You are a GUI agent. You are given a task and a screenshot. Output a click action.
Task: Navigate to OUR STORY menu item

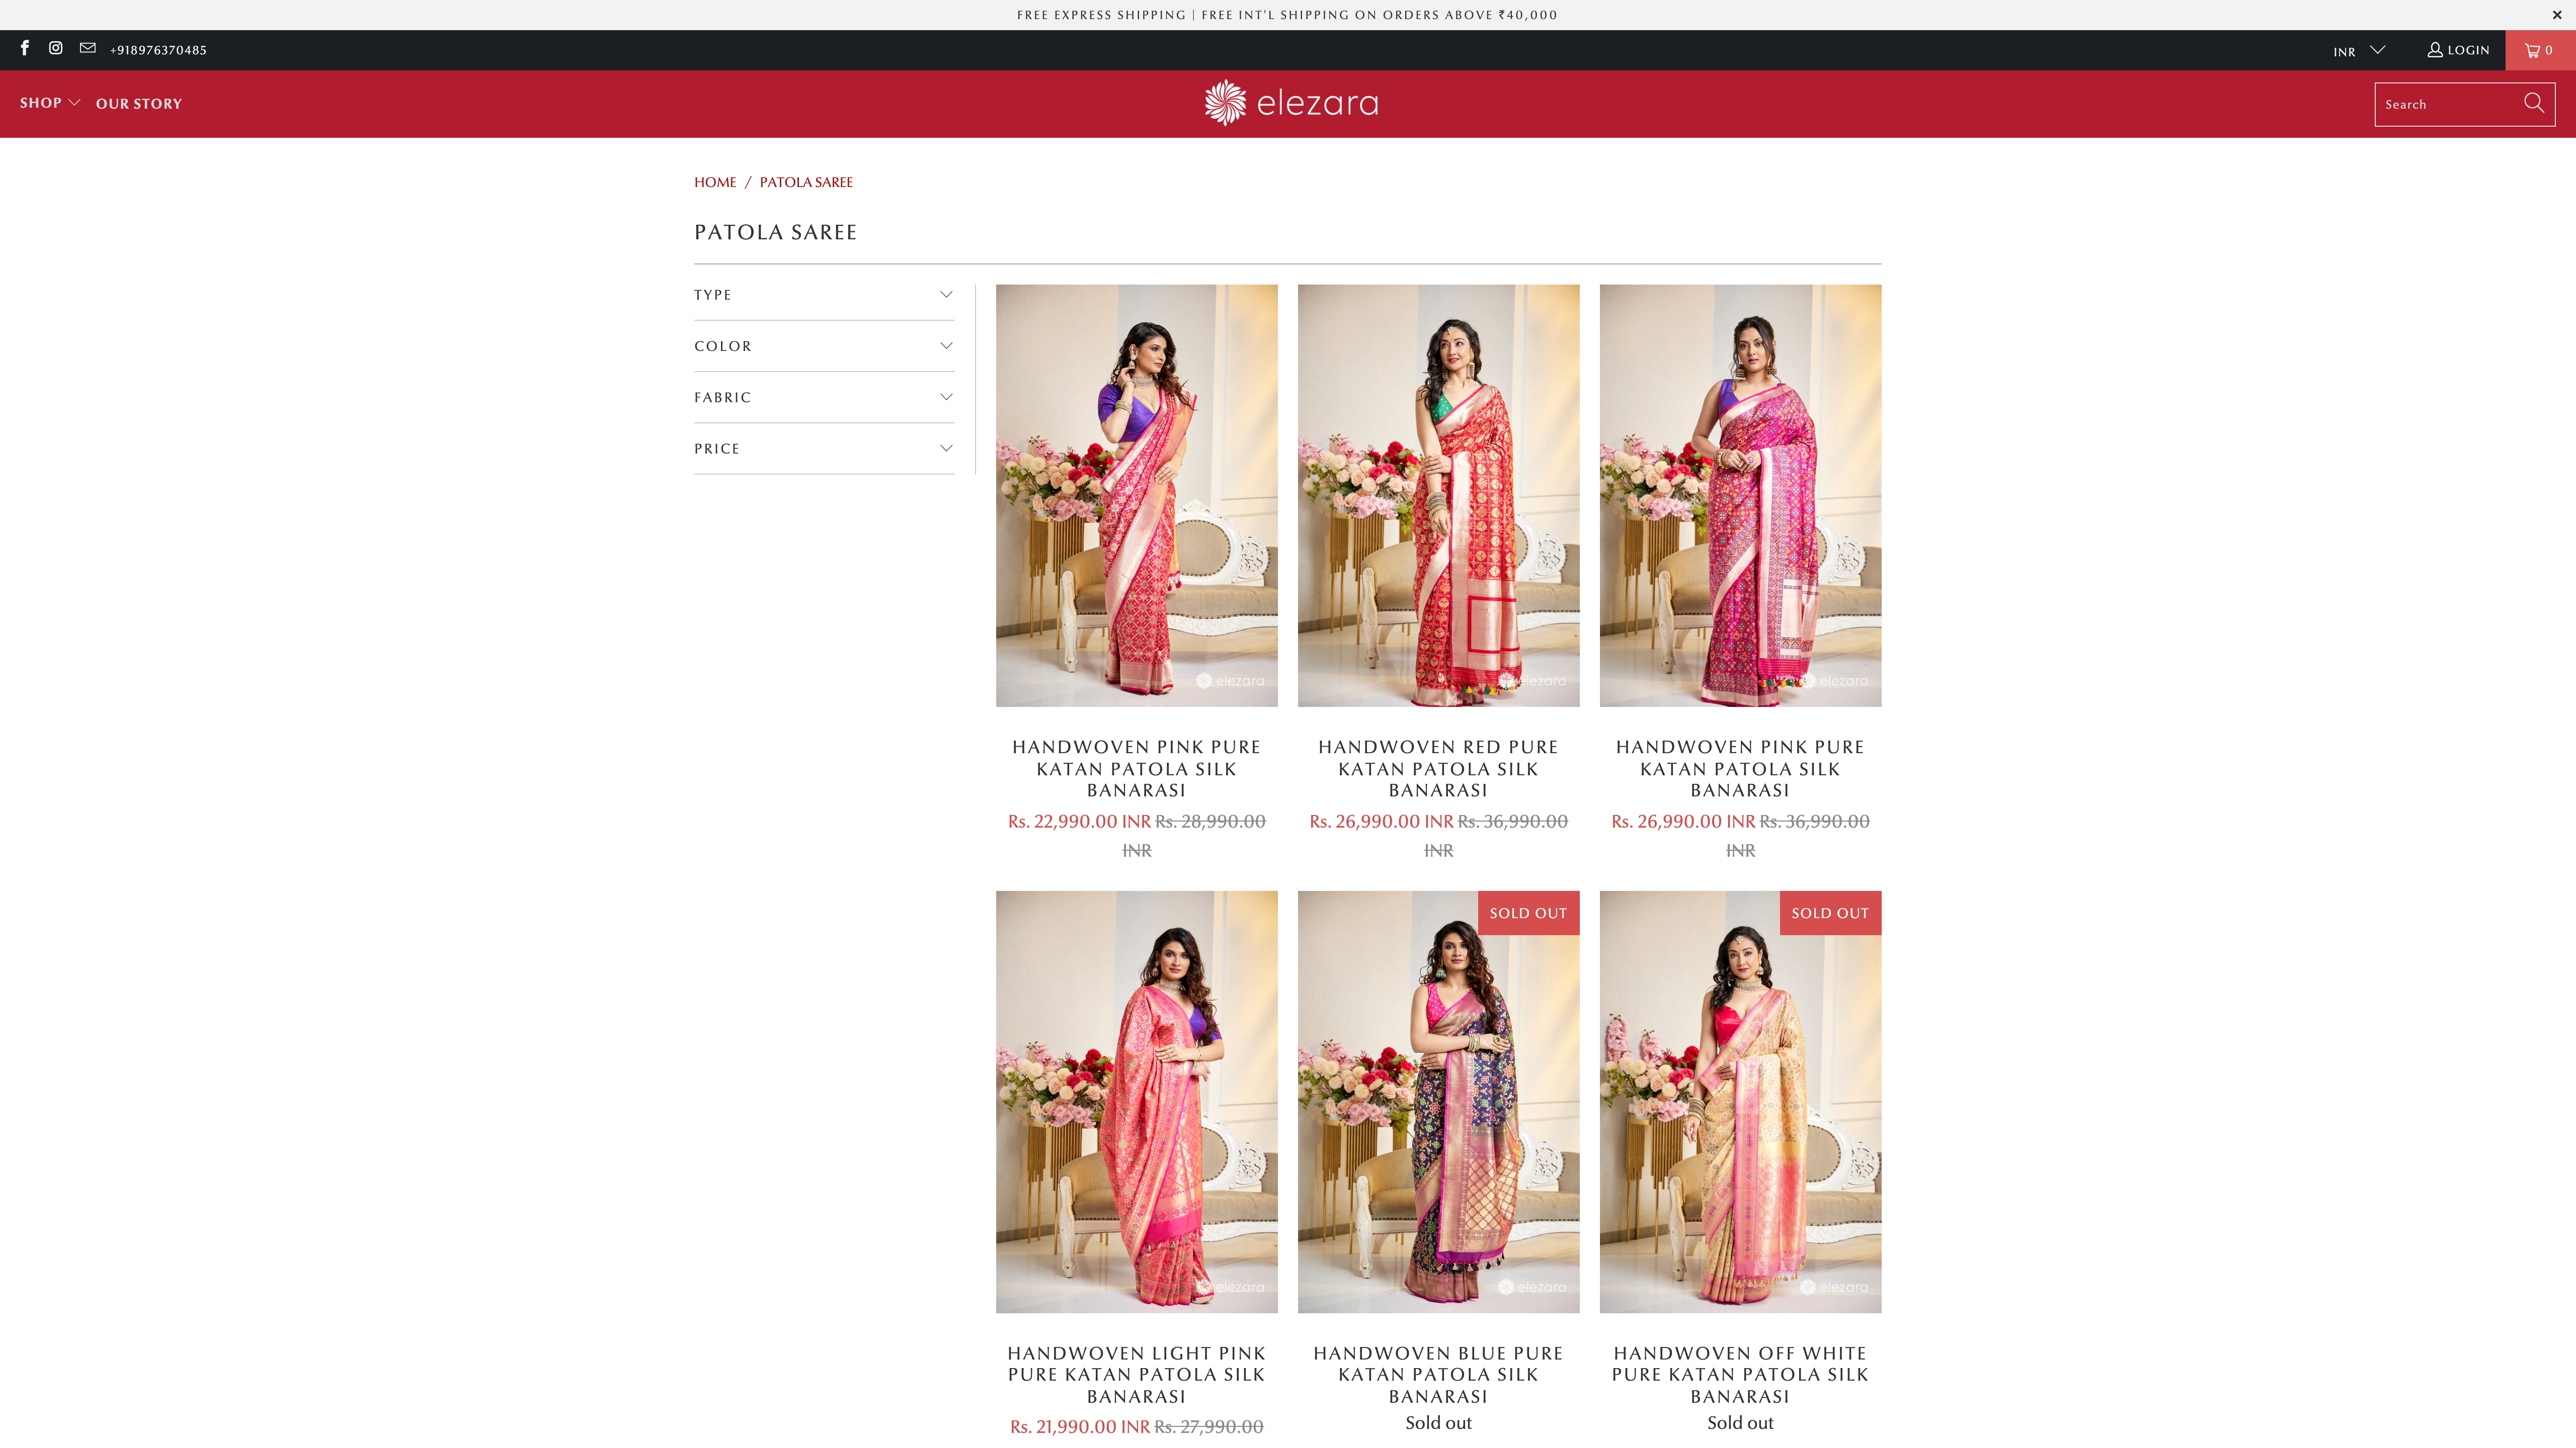[x=138, y=103]
